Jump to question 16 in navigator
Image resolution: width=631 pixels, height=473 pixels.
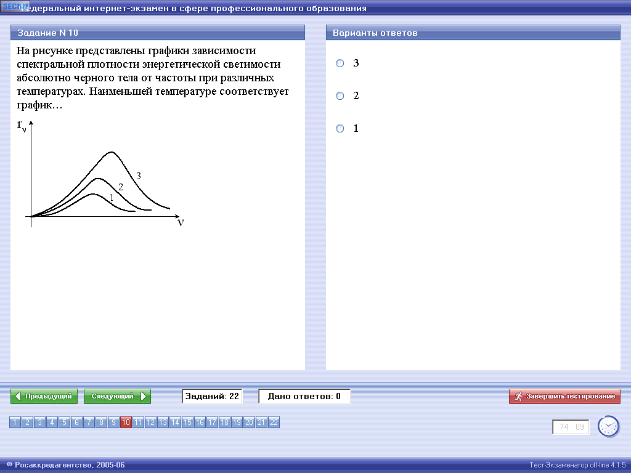coord(200,422)
